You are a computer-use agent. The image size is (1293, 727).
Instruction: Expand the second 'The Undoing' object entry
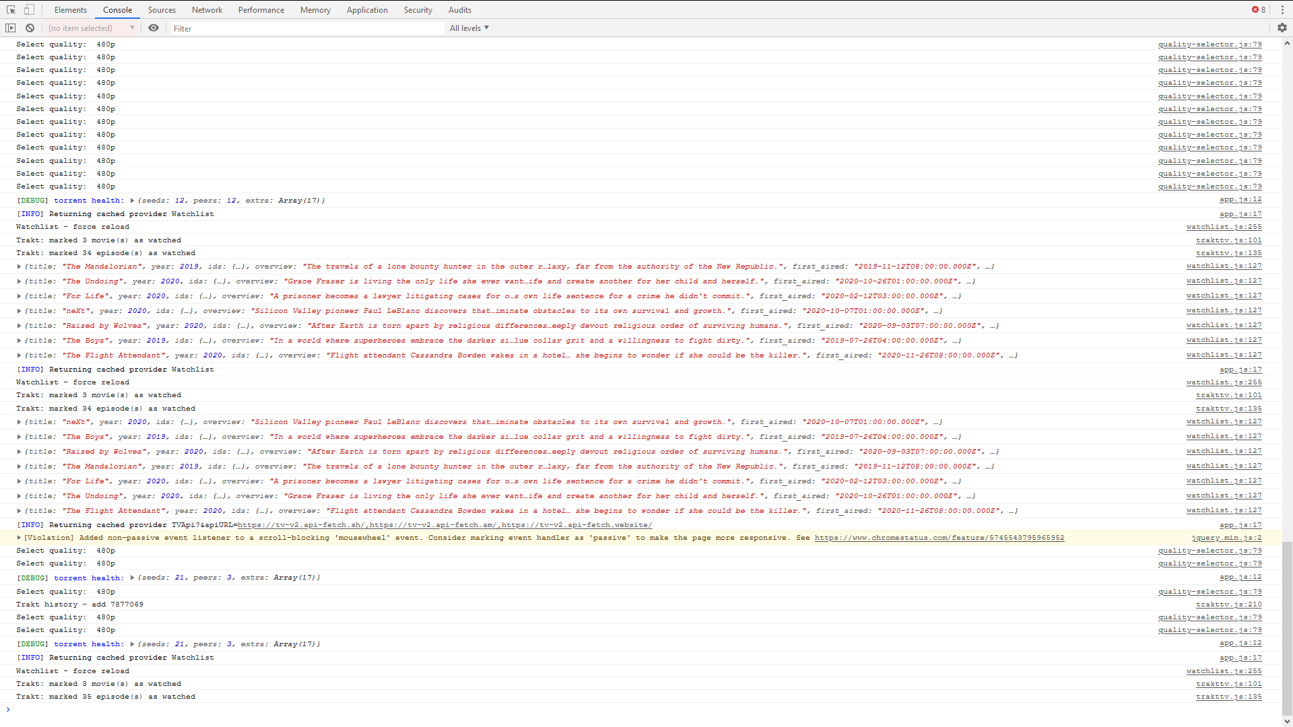[19, 496]
